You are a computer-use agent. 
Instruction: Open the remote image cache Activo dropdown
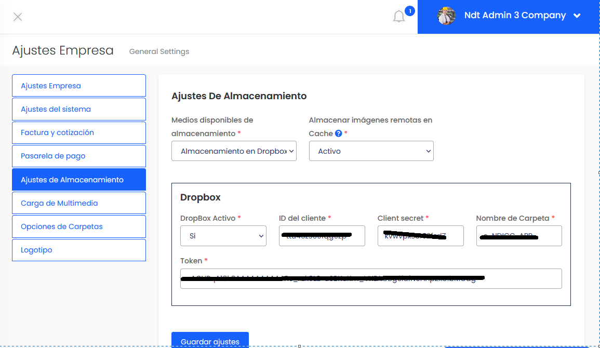tap(371, 151)
